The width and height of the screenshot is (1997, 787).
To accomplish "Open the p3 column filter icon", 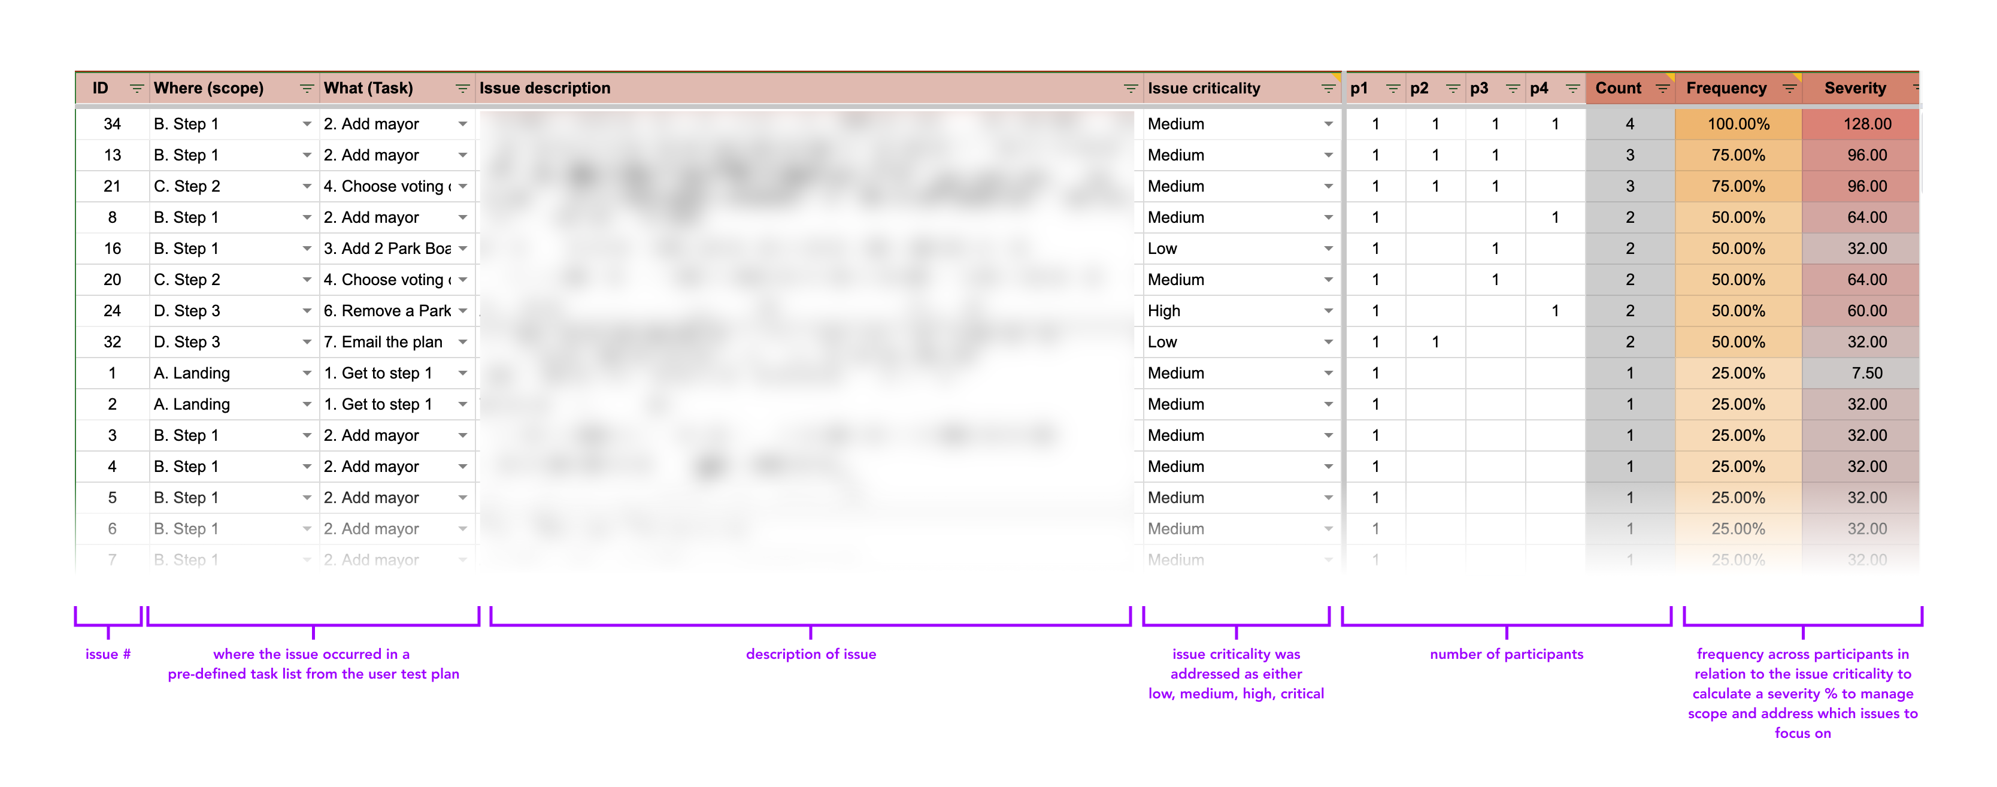I will (x=1513, y=89).
